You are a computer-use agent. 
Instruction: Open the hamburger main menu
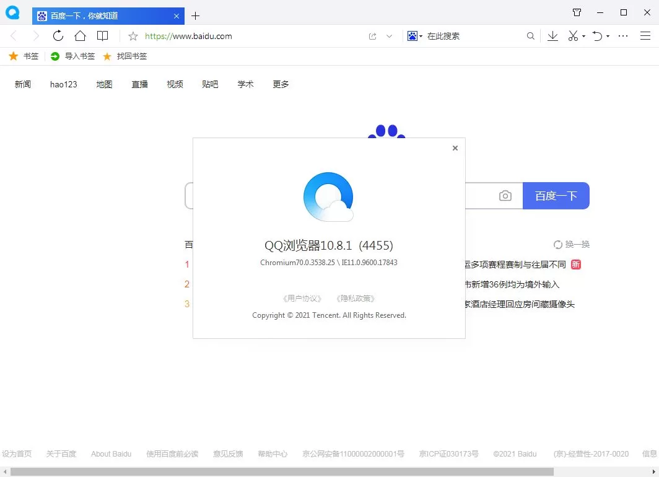coord(647,36)
